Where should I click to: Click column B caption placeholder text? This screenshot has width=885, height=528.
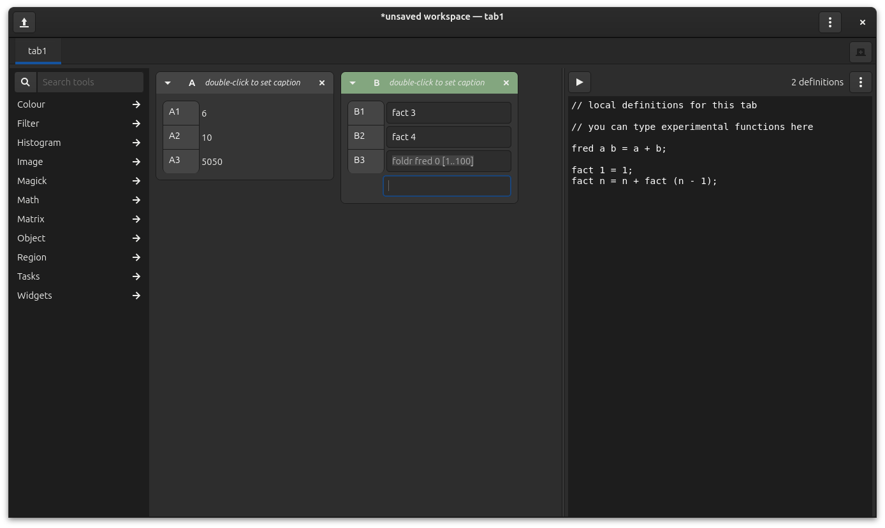coord(437,83)
